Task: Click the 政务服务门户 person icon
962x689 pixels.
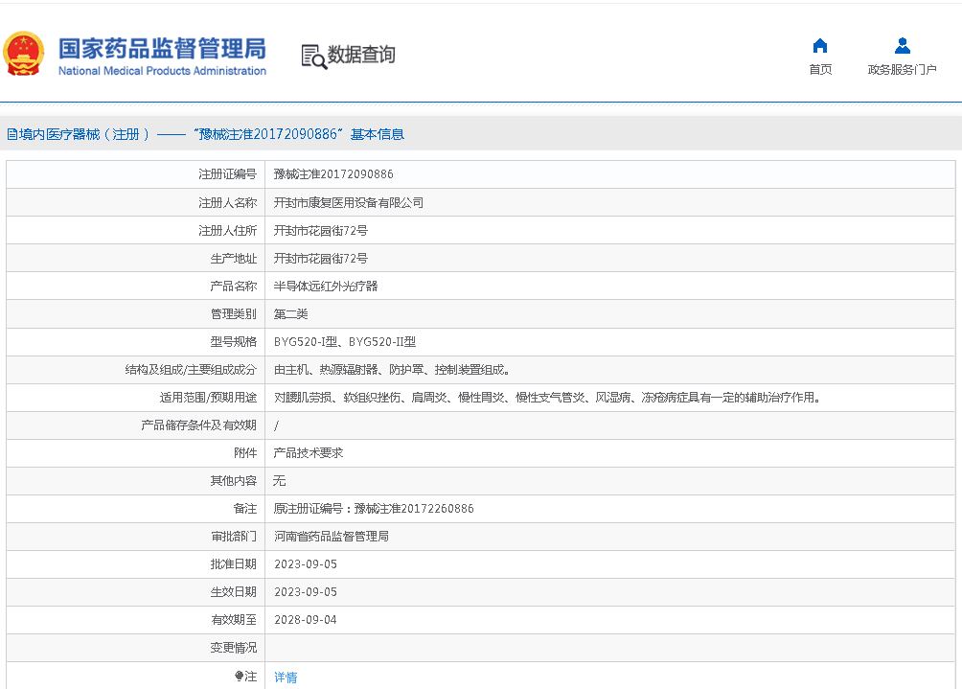Action: (902, 46)
